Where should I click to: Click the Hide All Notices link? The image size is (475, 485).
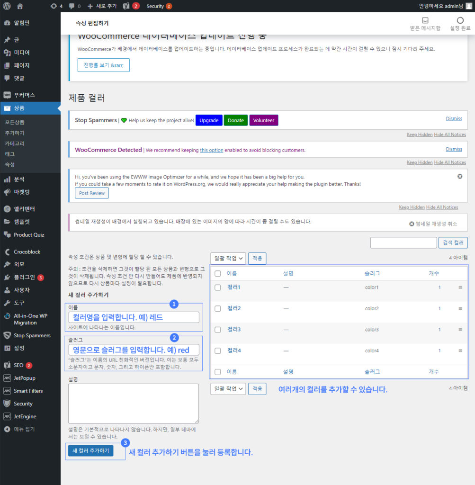pyautogui.click(x=449, y=135)
